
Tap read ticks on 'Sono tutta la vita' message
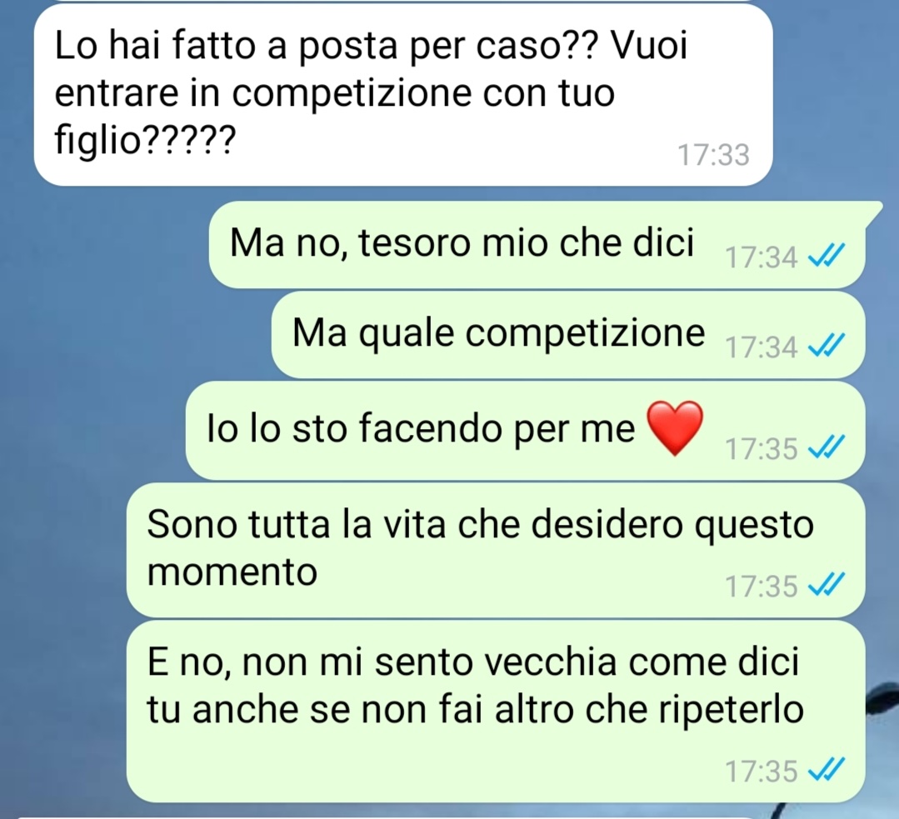(x=827, y=585)
